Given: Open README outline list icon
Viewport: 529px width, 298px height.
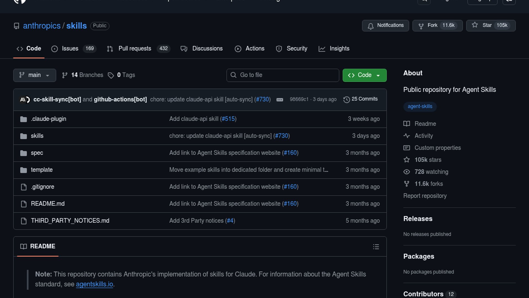Looking at the screenshot, I should coord(376,247).
